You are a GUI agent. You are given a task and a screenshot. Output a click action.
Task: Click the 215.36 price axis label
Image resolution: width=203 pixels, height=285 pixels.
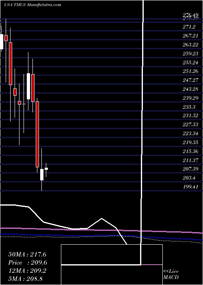click(190, 151)
